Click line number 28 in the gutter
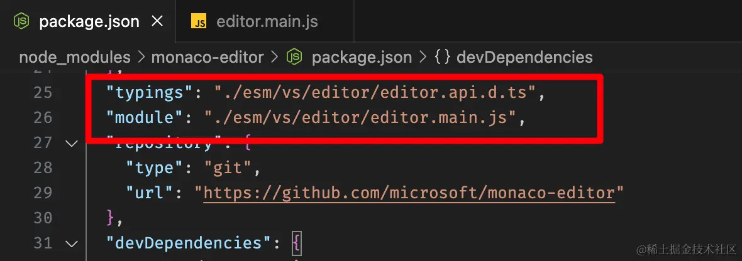The width and height of the screenshot is (742, 261). (x=43, y=168)
